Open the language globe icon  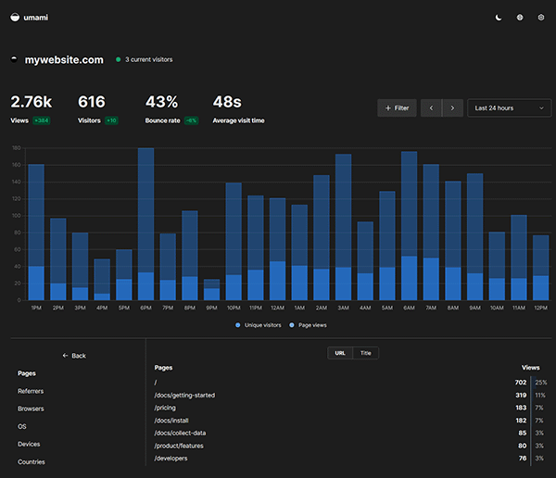click(520, 17)
